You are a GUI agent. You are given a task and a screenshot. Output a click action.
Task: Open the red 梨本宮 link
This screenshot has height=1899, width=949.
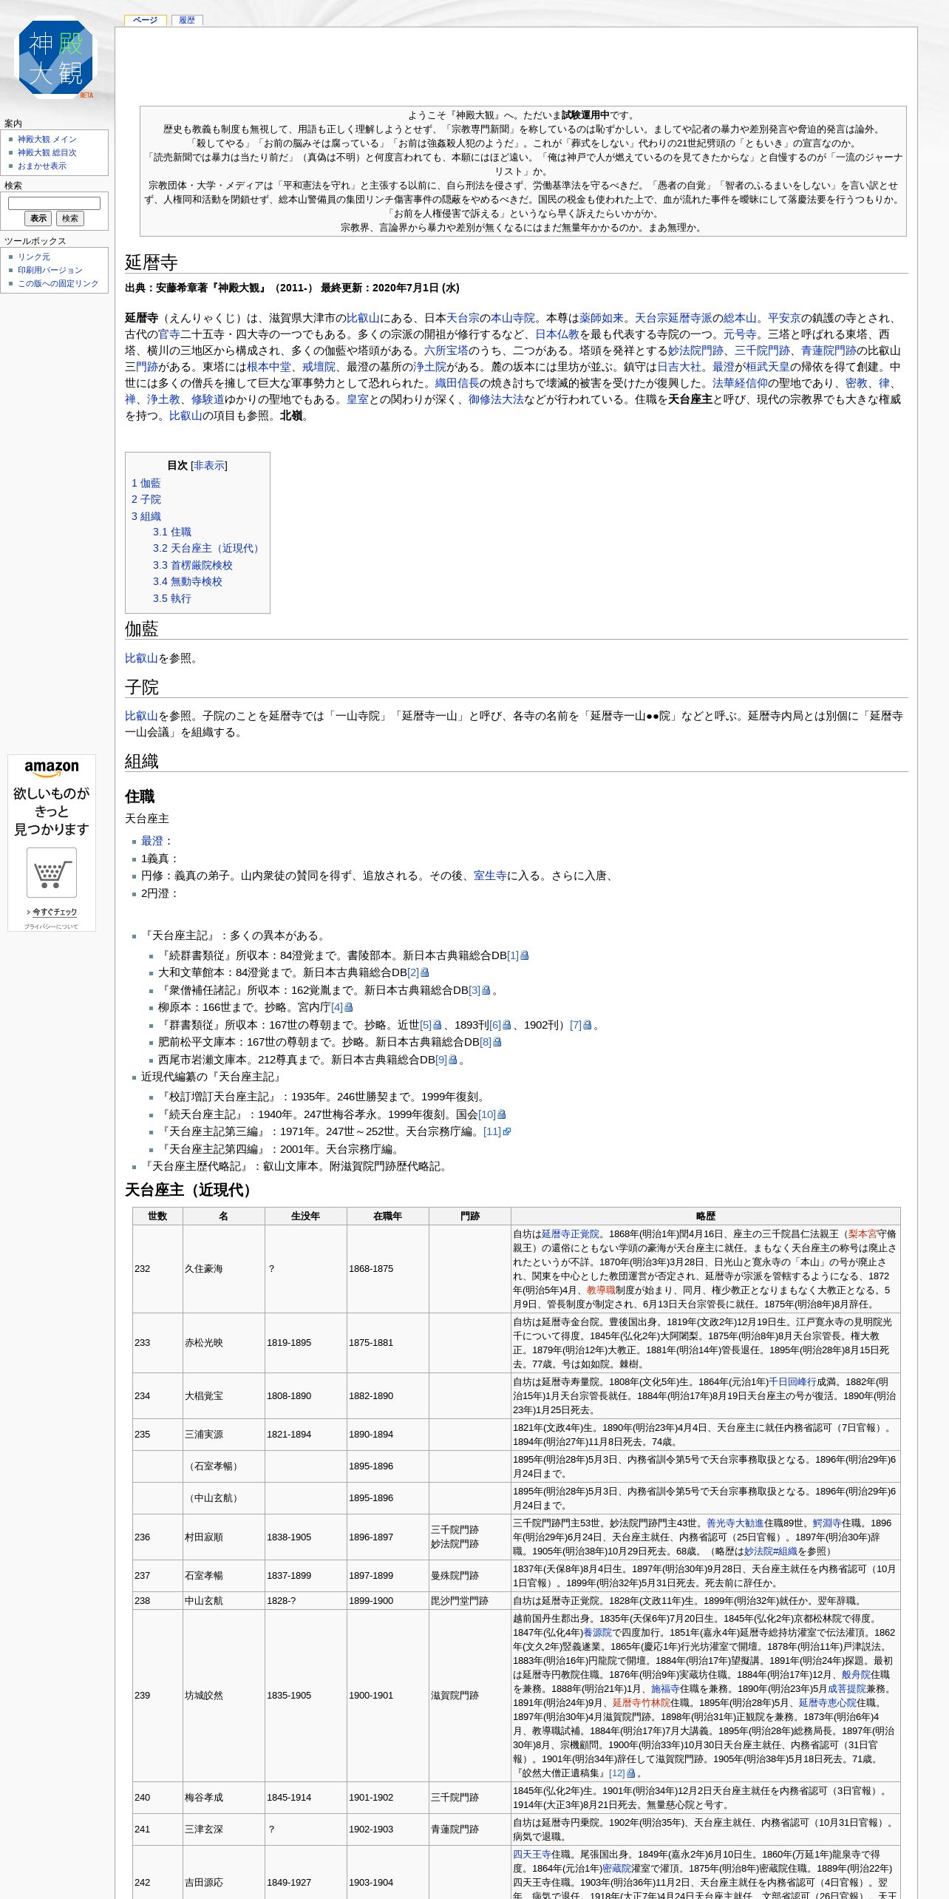[x=863, y=1234]
